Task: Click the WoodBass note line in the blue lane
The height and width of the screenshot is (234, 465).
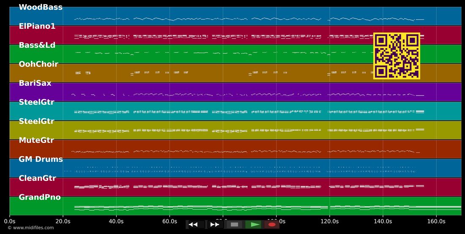Action: 249,19
